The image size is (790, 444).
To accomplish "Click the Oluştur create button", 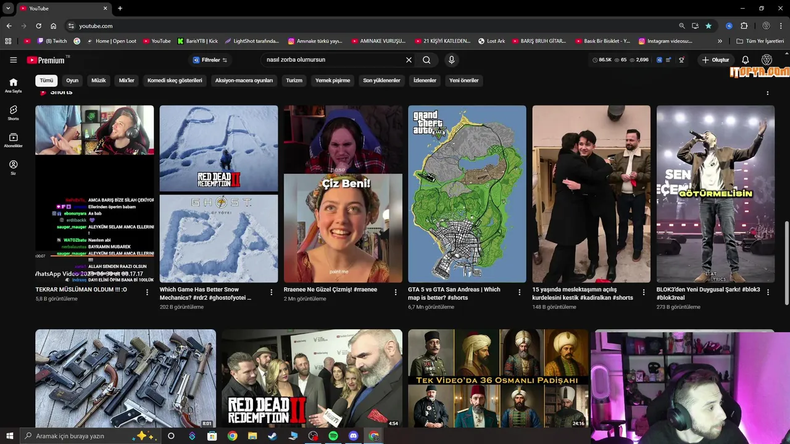I will [715, 60].
